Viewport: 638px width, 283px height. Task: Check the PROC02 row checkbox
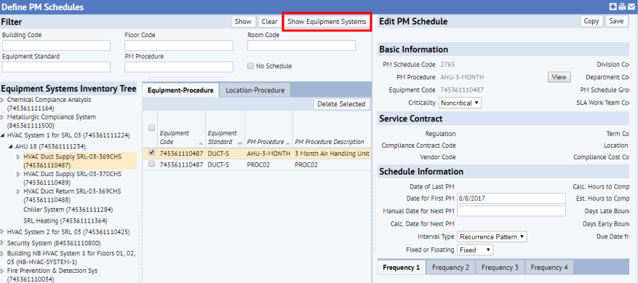152,164
